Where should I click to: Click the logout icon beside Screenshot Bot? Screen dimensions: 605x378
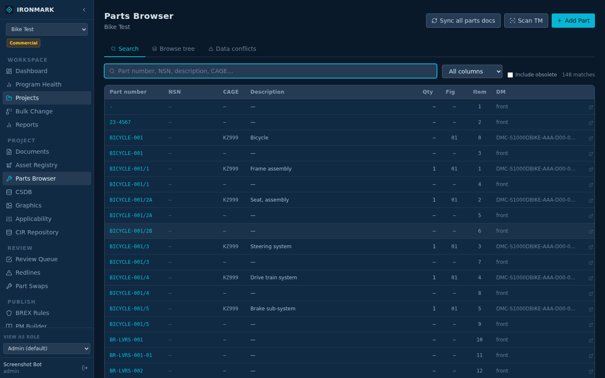[85, 368]
